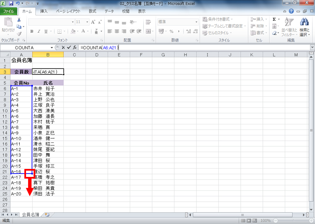
Task: Click Format (書式) in the Cells group
Action: [259, 33]
